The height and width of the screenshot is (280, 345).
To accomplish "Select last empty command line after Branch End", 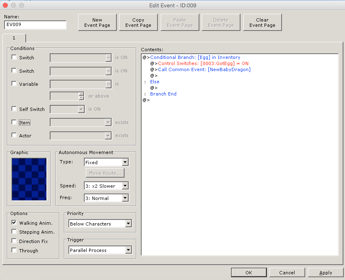I will coord(146,100).
